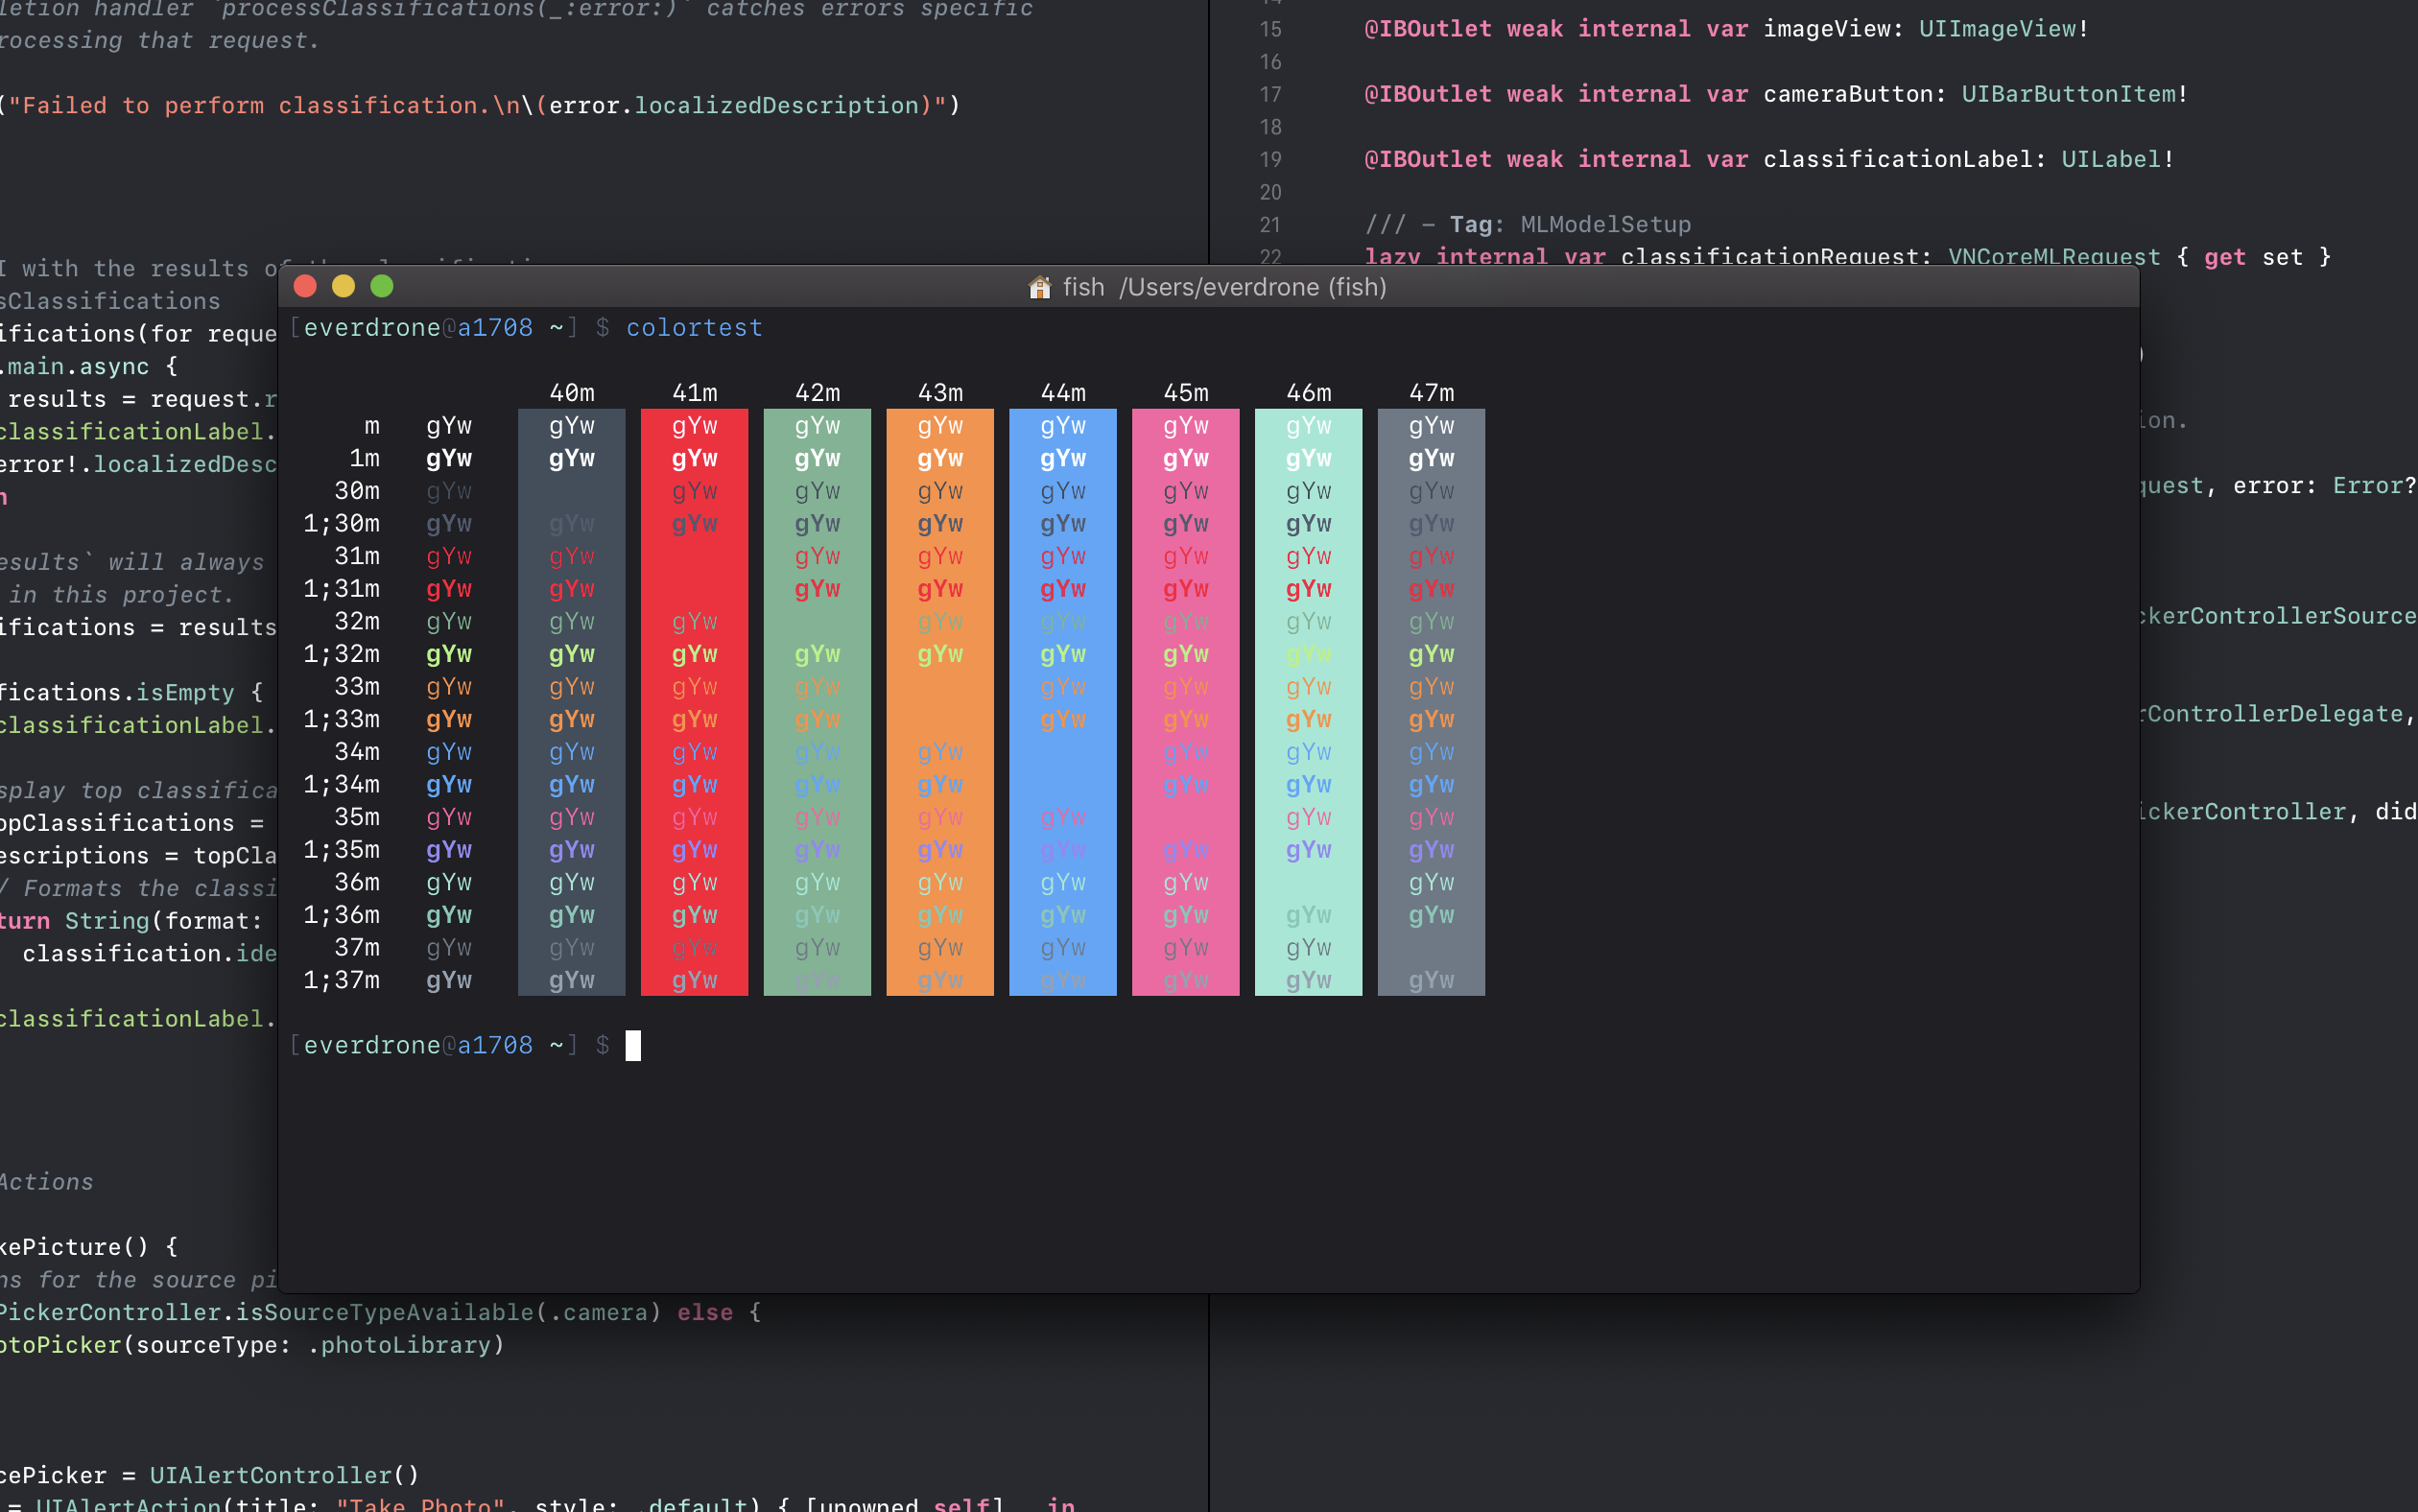Click the colortest command text
This screenshot has width=2418, height=1512.
[694, 328]
